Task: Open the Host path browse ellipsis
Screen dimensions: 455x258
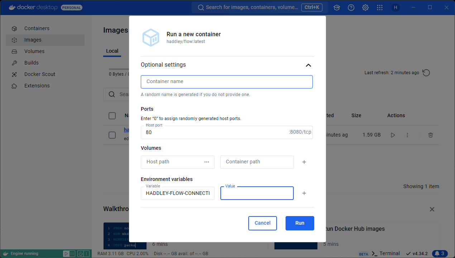Action: click(207, 162)
